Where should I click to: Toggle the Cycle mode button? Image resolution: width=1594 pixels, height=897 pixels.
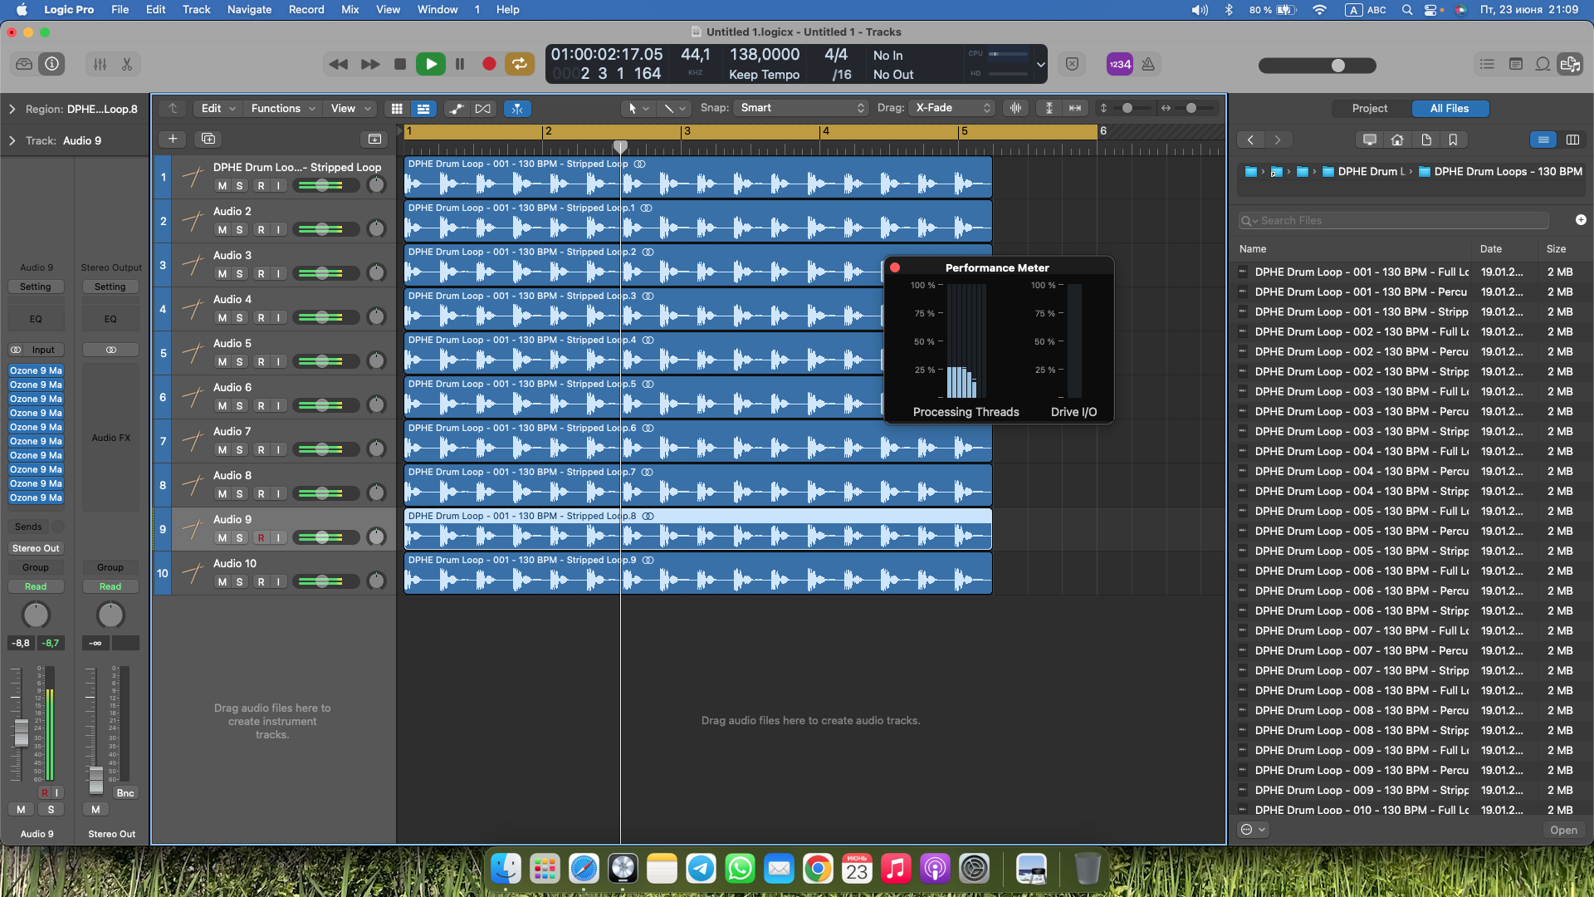520,64
